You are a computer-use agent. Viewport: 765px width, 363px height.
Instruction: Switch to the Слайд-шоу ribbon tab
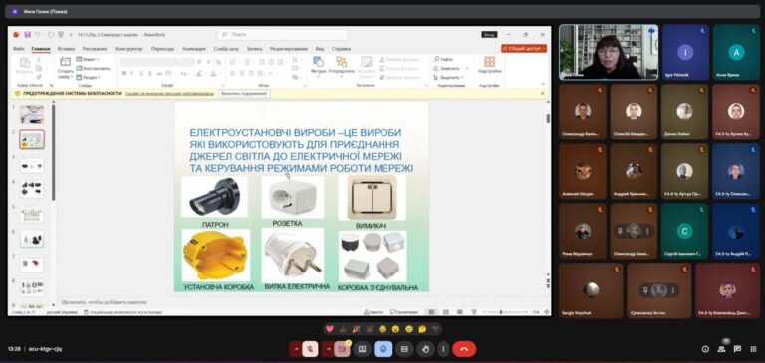click(226, 49)
